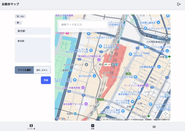This screenshot has width=185, height=131.
Task: Click the 京橋 station icon
Action: 133,107
